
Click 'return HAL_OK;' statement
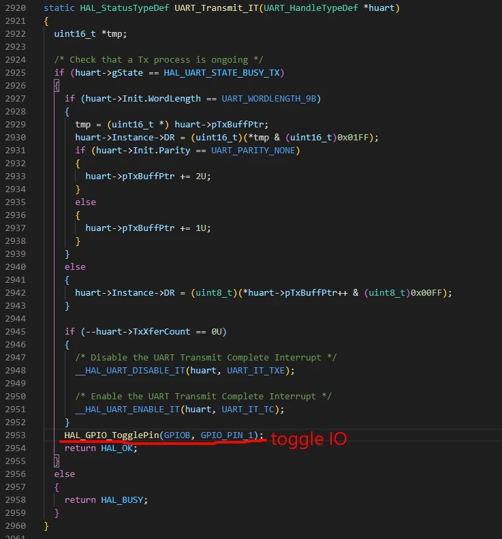click(101, 448)
